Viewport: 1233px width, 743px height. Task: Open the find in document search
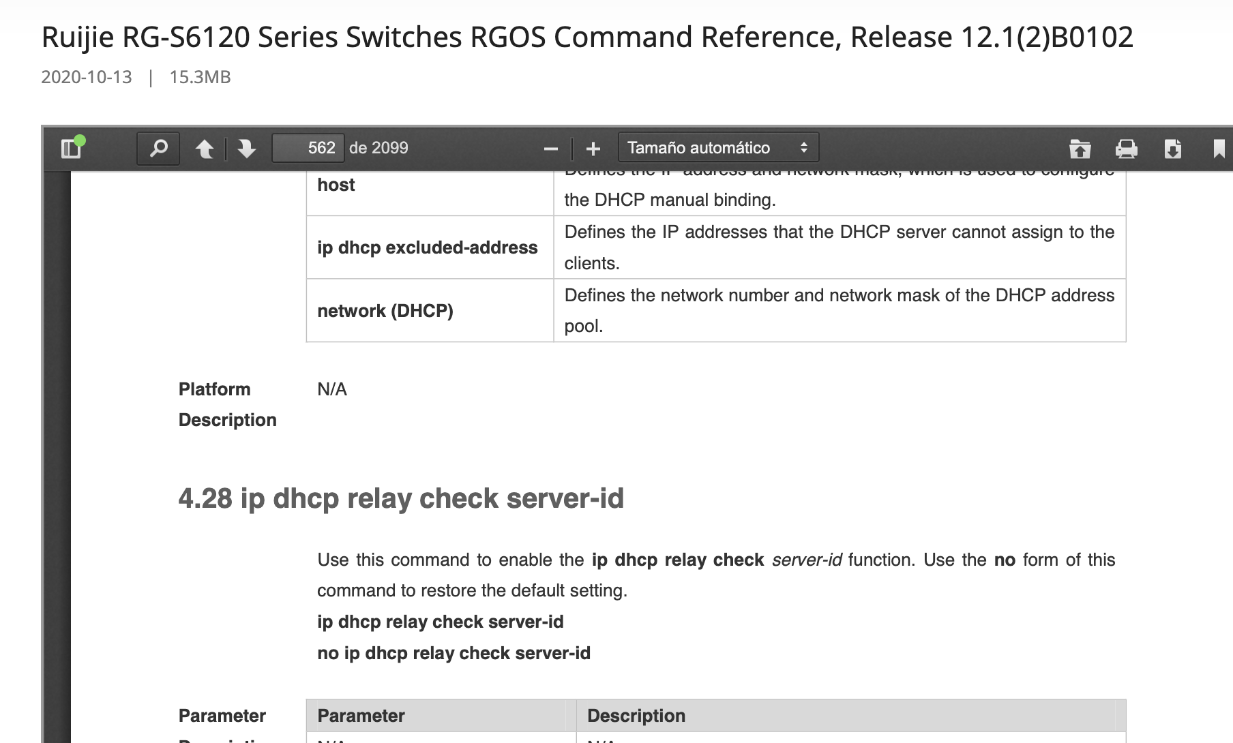pyautogui.click(x=158, y=148)
